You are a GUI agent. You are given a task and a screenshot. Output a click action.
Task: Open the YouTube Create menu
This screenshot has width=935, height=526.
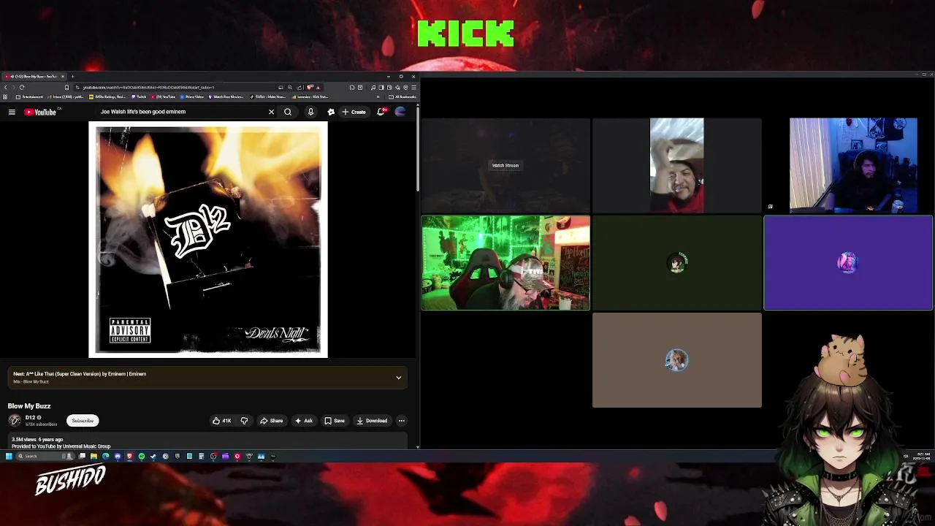354,112
